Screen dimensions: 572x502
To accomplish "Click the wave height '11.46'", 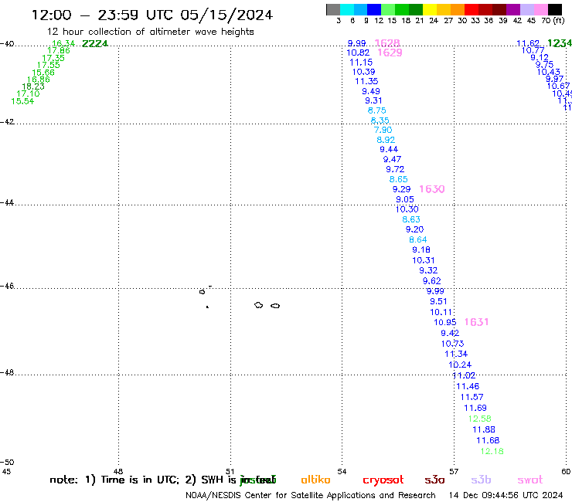I will [468, 386].
